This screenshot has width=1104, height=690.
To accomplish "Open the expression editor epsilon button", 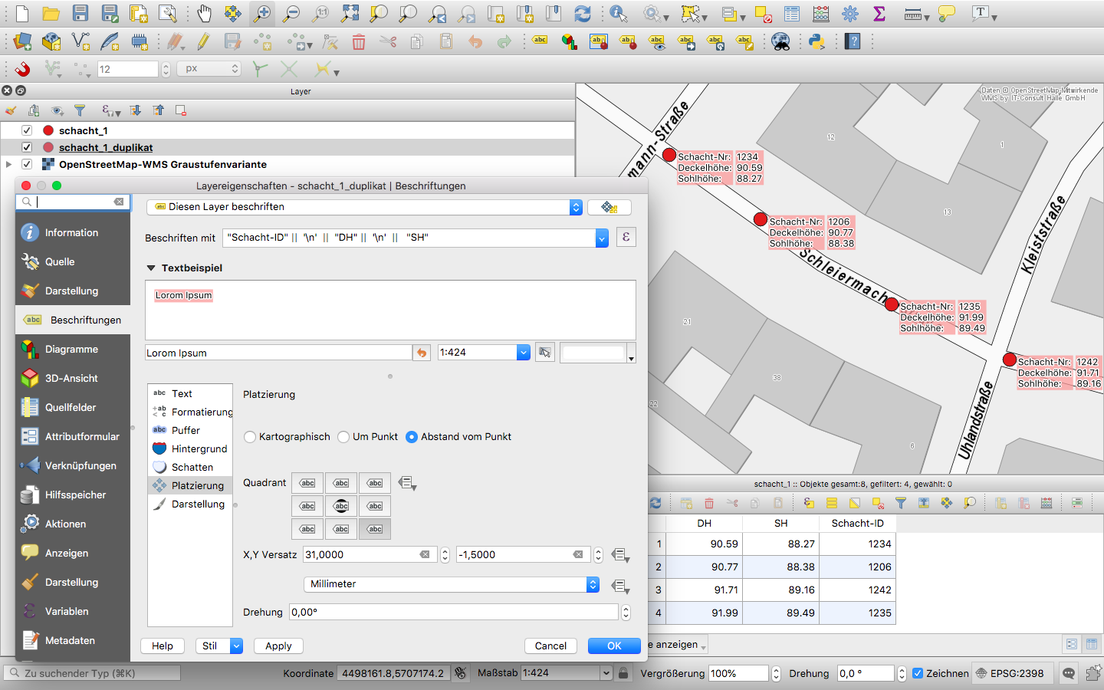I will (626, 238).
